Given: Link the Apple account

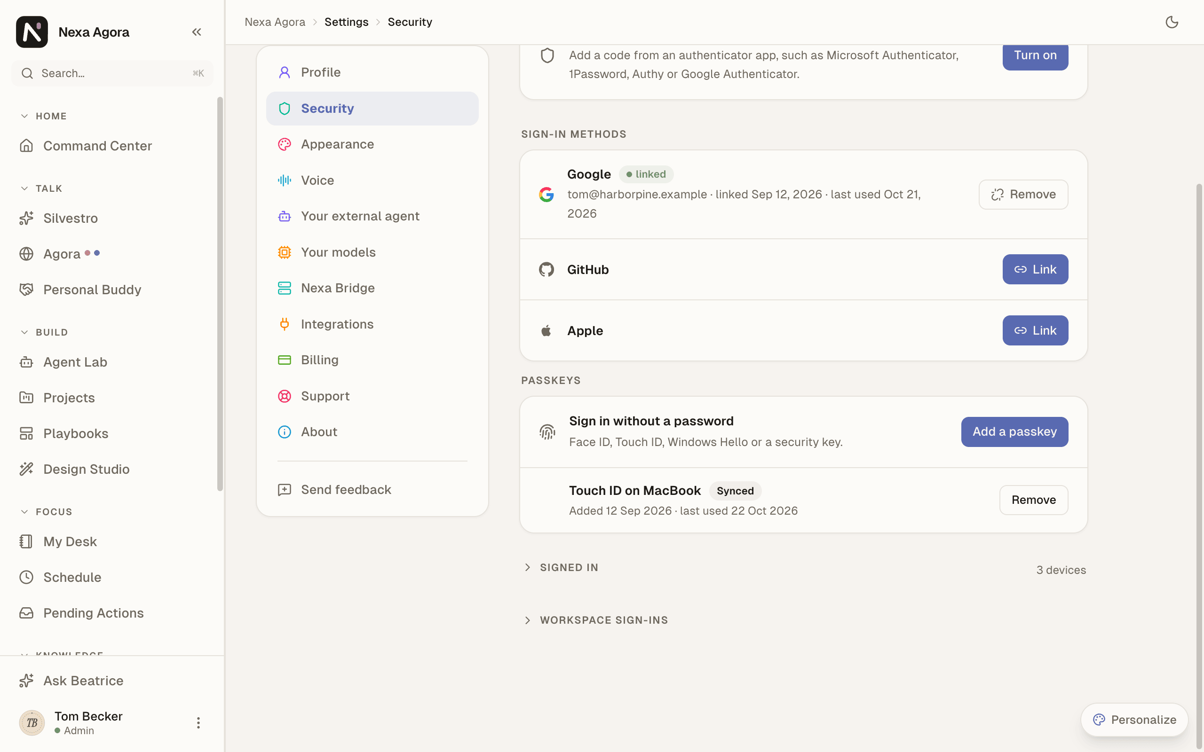Looking at the screenshot, I should pyautogui.click(x=1035, y=331).
